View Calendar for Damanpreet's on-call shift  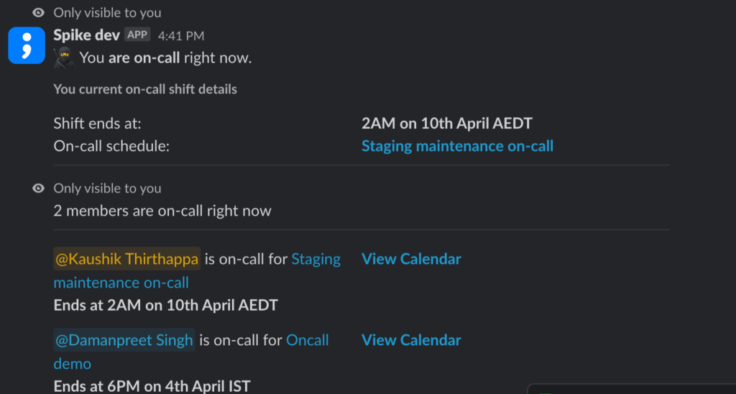click(411, 340)
